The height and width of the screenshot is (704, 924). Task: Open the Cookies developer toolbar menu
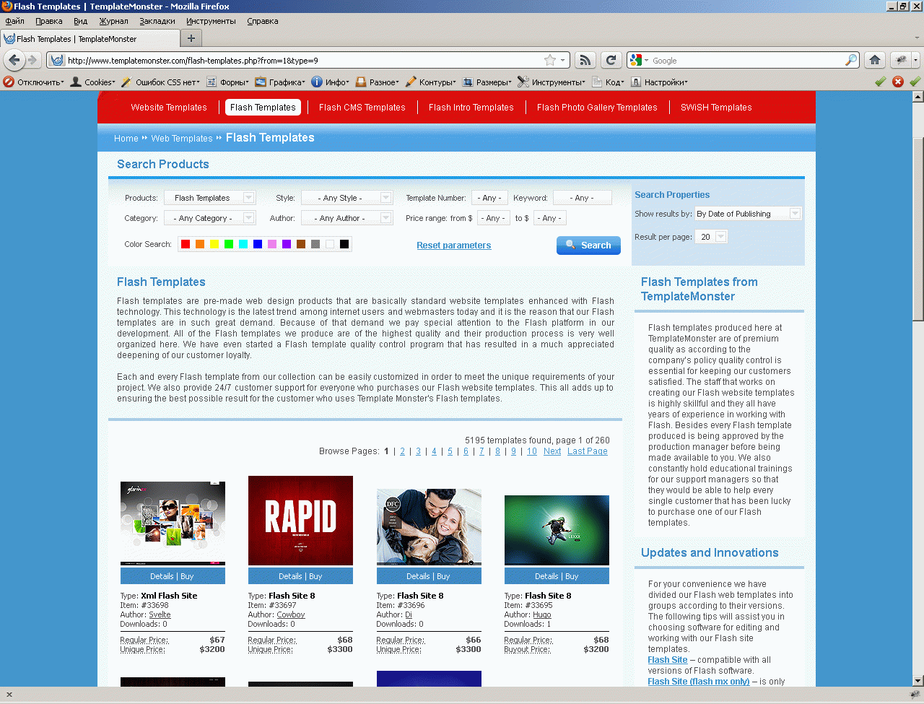(x=93, y=82)
